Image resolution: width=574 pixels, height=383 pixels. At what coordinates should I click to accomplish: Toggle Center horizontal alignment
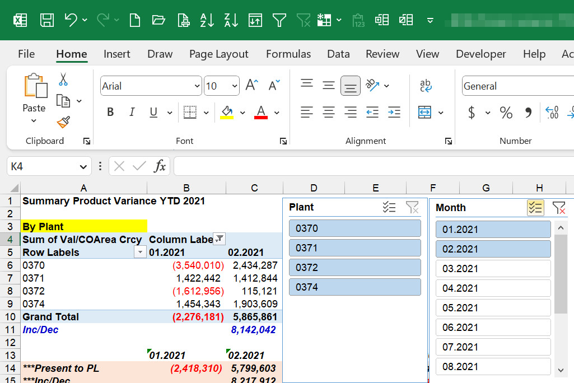[328, 112]
